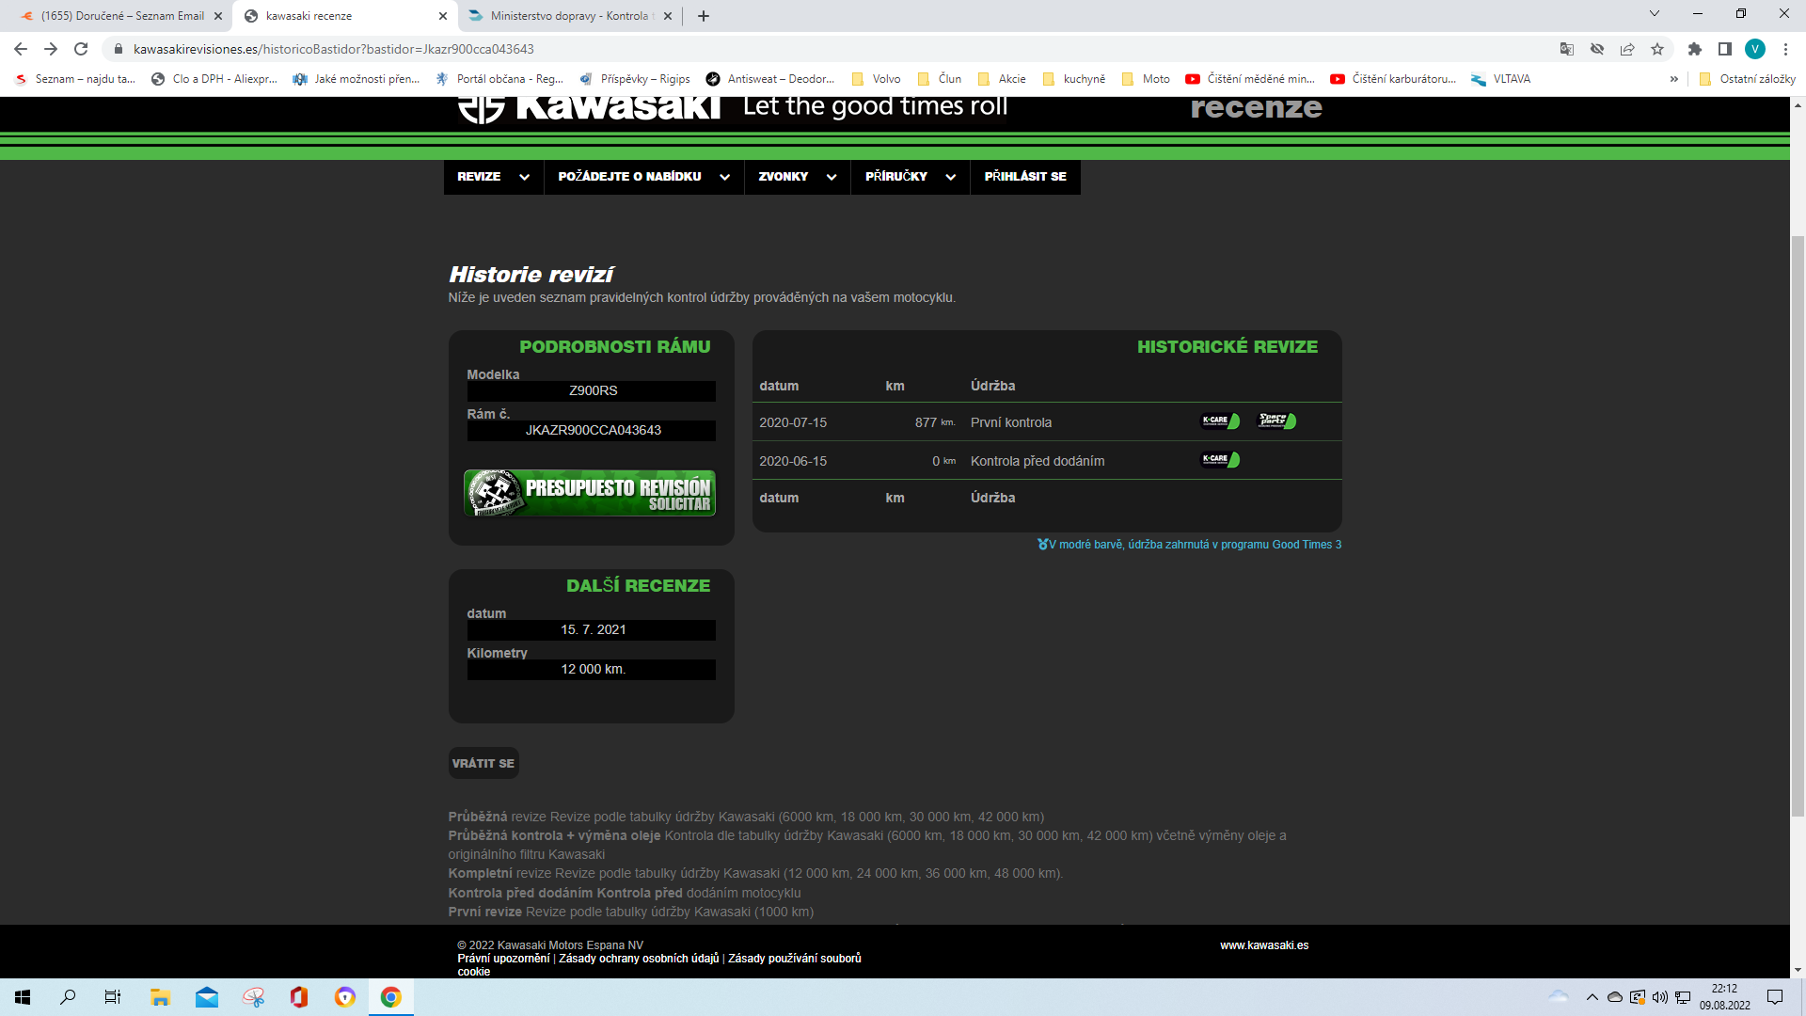The height and width of the screenshot is (1016, 1806).
Task: Show hidden system tray icons
Action: tap(1592, 997)
